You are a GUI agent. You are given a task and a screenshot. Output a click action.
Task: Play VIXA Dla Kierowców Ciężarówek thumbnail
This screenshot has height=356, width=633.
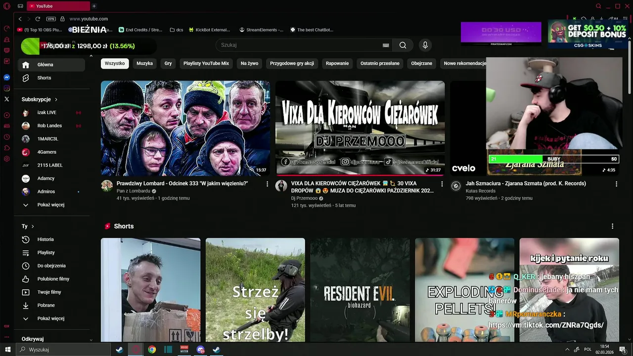coord(360,129)
